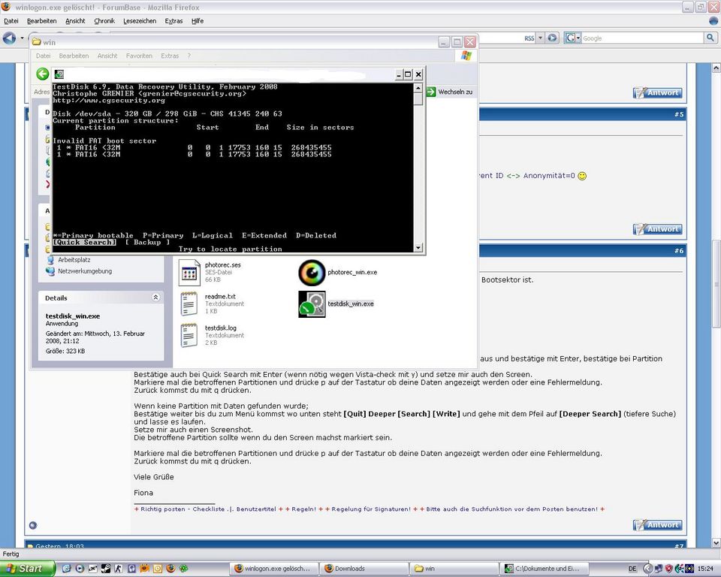Launch Counter-Strike figure icon in quick launch
Image resolution: width=721 pixels, height=577 pixels.
pyautogui.click(x=119, y=569)
